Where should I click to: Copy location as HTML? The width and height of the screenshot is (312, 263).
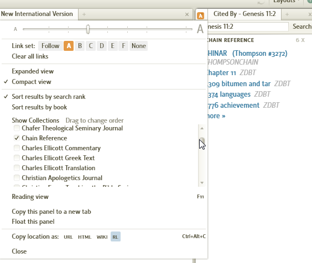coord(85,237)
